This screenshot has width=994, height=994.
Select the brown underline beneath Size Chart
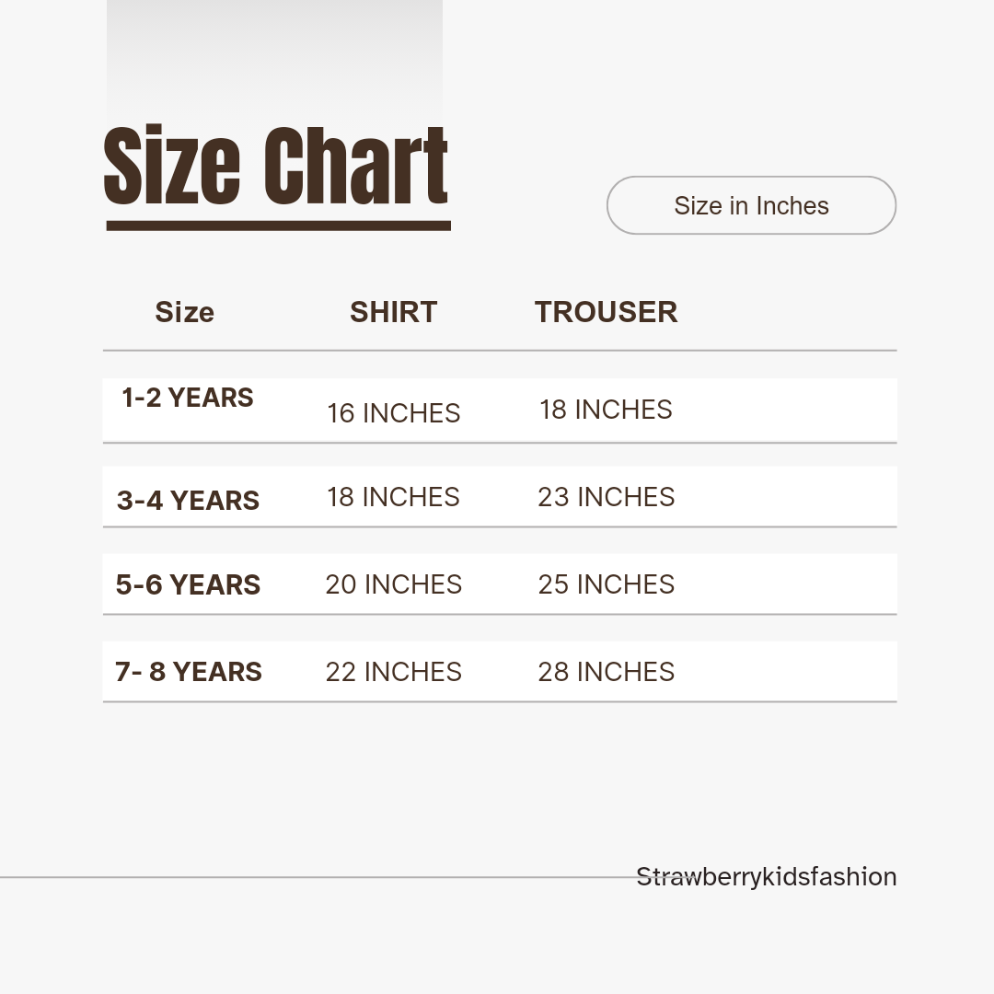point(278,225)
